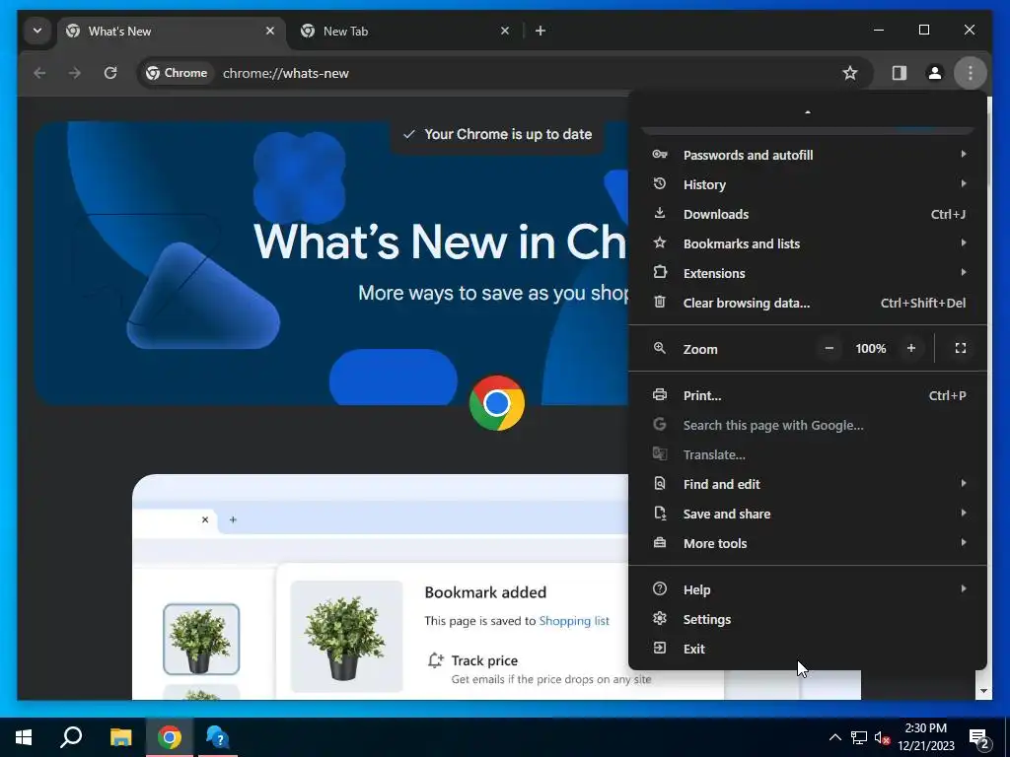Image resolution: width=1010 pixels, height=757 pixels.
Task: Click the plant thumbnail in the sidebar
Action: pos(201,639)
